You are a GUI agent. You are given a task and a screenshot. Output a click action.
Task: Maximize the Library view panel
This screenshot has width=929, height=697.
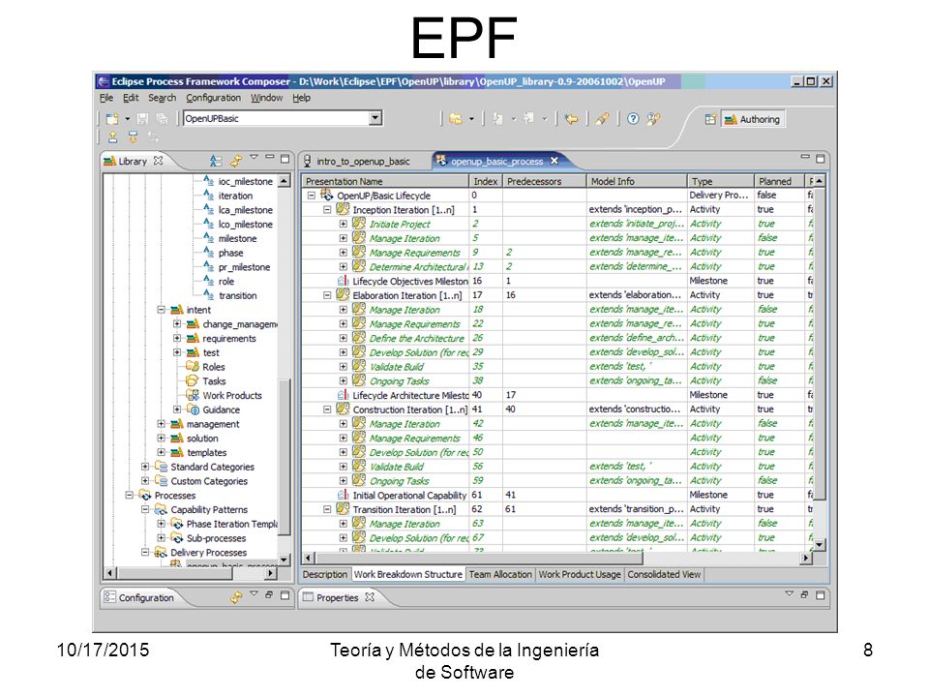click(x=285, y=159)
